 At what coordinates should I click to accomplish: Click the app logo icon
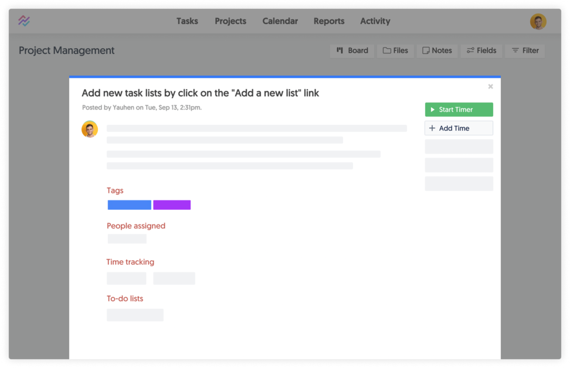pyautogui.click(x=24, y=21)
